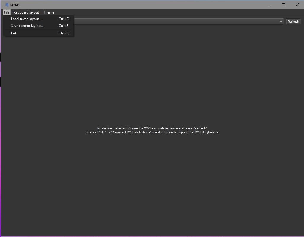Open the Theme menu
304x237 pixels.
point(49,12)
